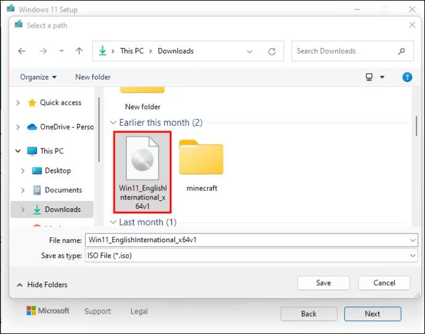Refresh the Downloads folder view
This screenshot has width=425, height=334.
pyautogui.click(x=272, y=51)
